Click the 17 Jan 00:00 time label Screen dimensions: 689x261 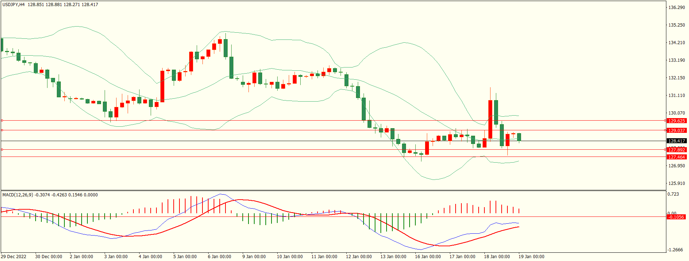click(462, 257)
